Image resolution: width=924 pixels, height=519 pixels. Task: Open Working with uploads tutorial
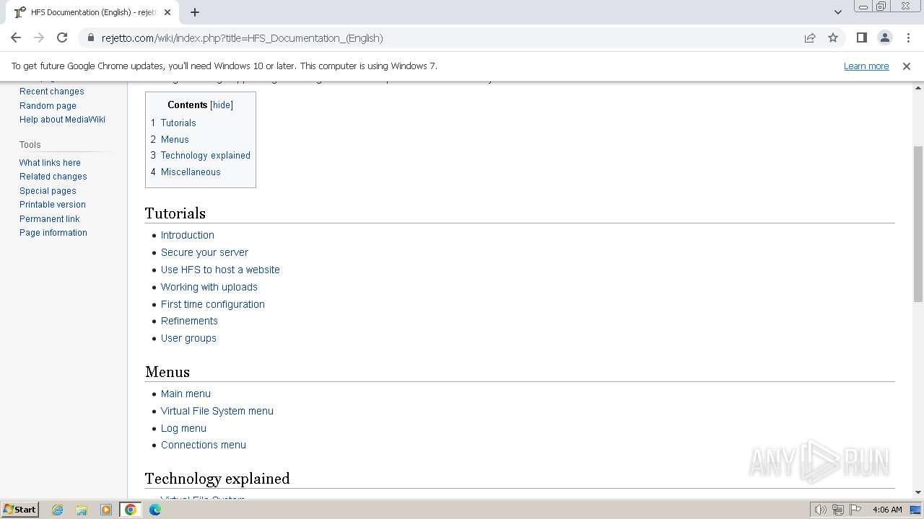[209, 287]
